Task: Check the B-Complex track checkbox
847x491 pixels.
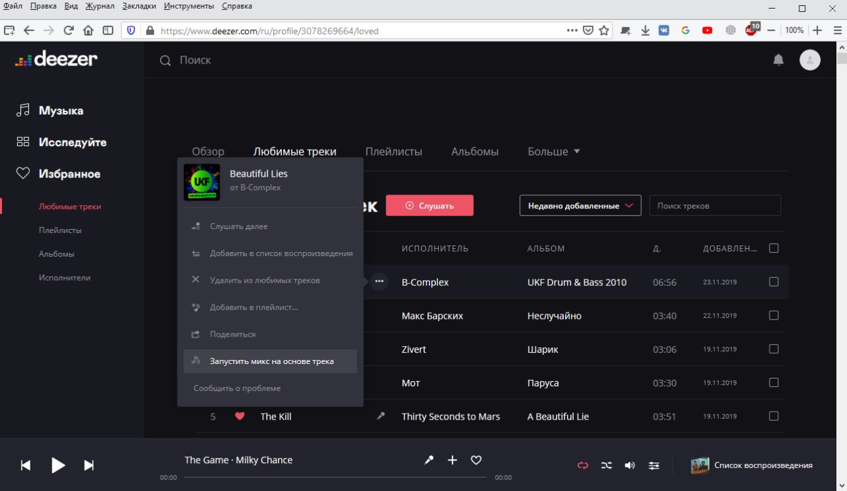Action: (774, 282)
